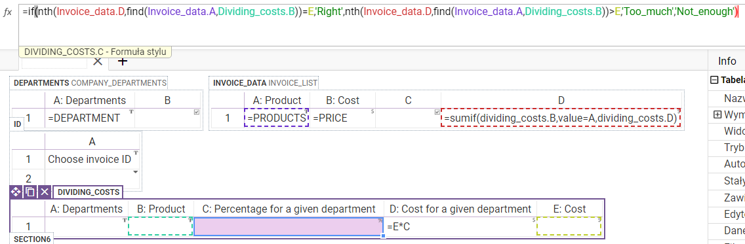
Task: Click 'B: Cost' header in INVOICE_DATA
Action: (x=342, y=101)
